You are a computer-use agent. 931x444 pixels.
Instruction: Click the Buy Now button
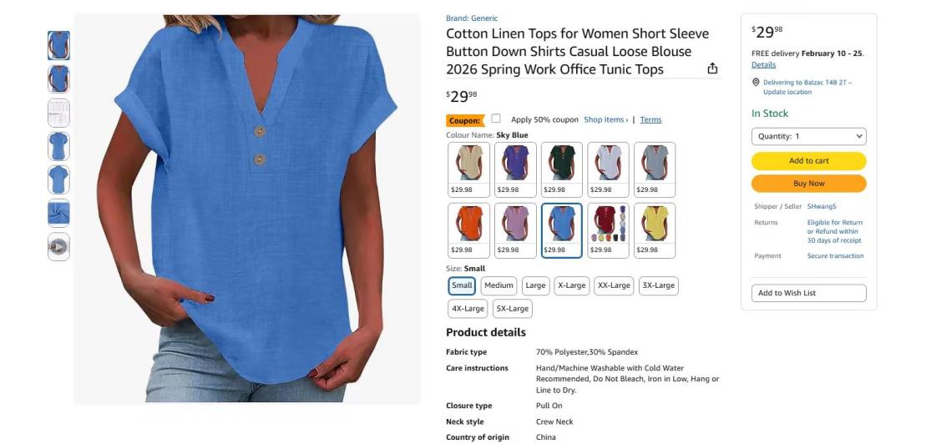coord(809,184)
